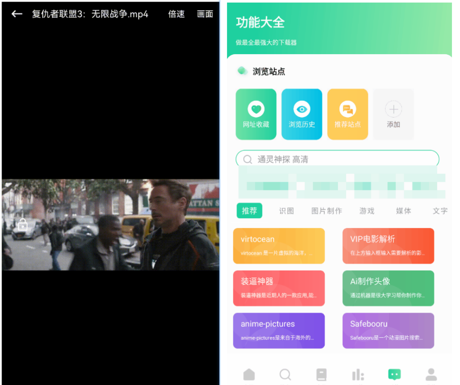Switch to the 媒体 tab
Viewport: 460px width, 385px height.
[x=403, y=211]
